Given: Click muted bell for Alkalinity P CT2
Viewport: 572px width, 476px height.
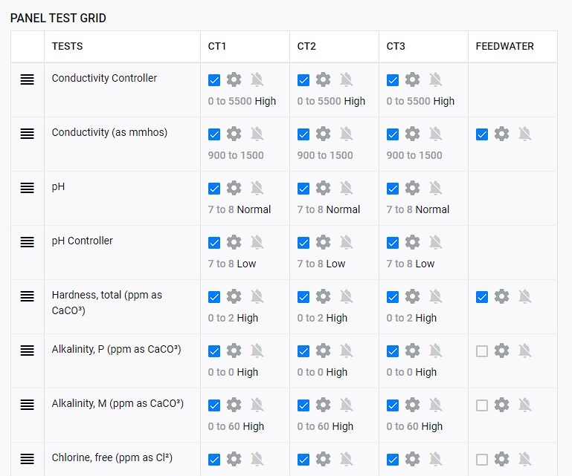Looking at the screenshot, I should 346,351.
